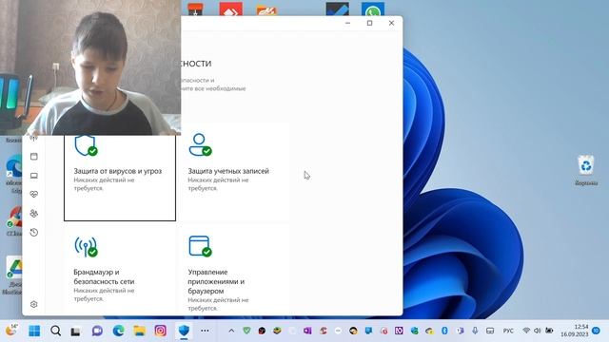
Task: Open volume speaker tray icon
Action: click(x=538, y=331)
